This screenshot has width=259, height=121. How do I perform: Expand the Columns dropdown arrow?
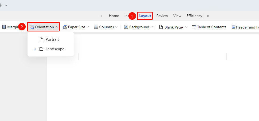click(116, 27)
